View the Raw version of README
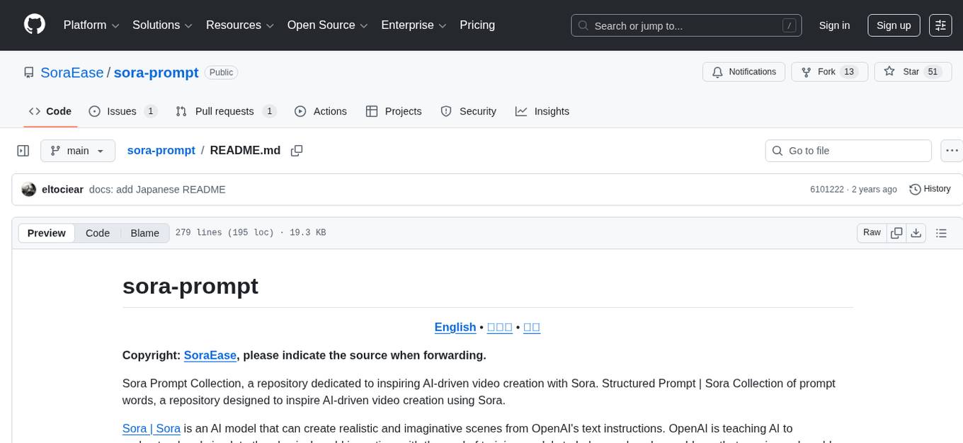The image size is (963, 443). point(872,232)
